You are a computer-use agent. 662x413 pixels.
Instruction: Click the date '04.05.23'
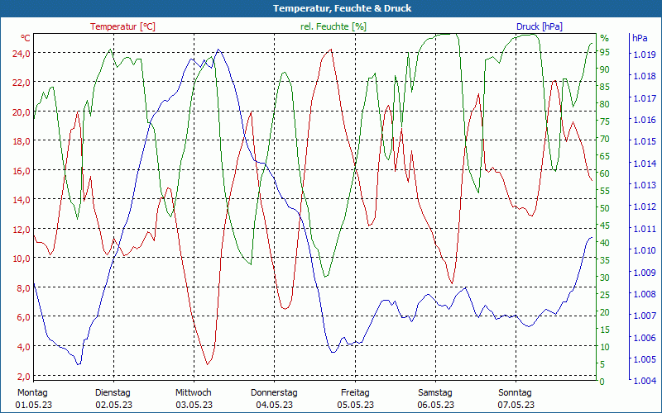275,405
